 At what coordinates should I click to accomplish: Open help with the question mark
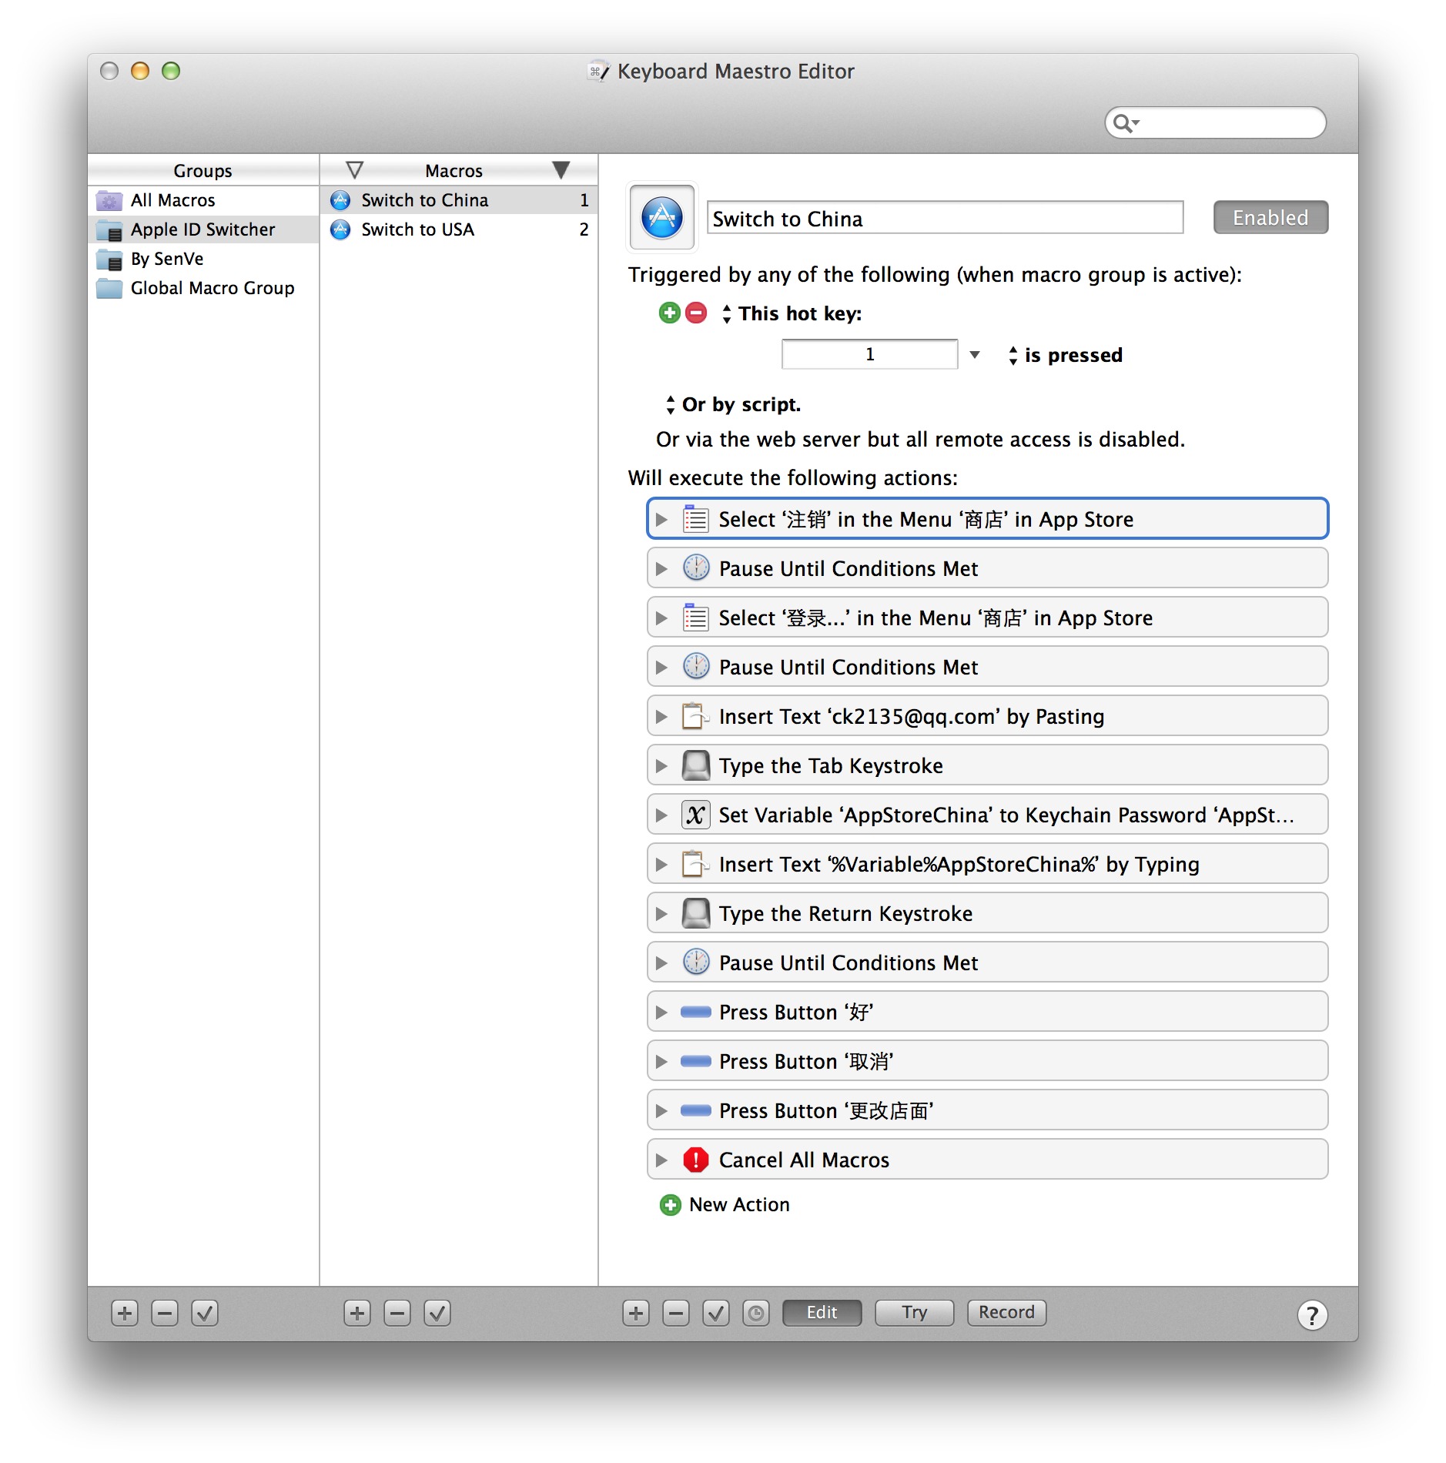[1312, 1314]
